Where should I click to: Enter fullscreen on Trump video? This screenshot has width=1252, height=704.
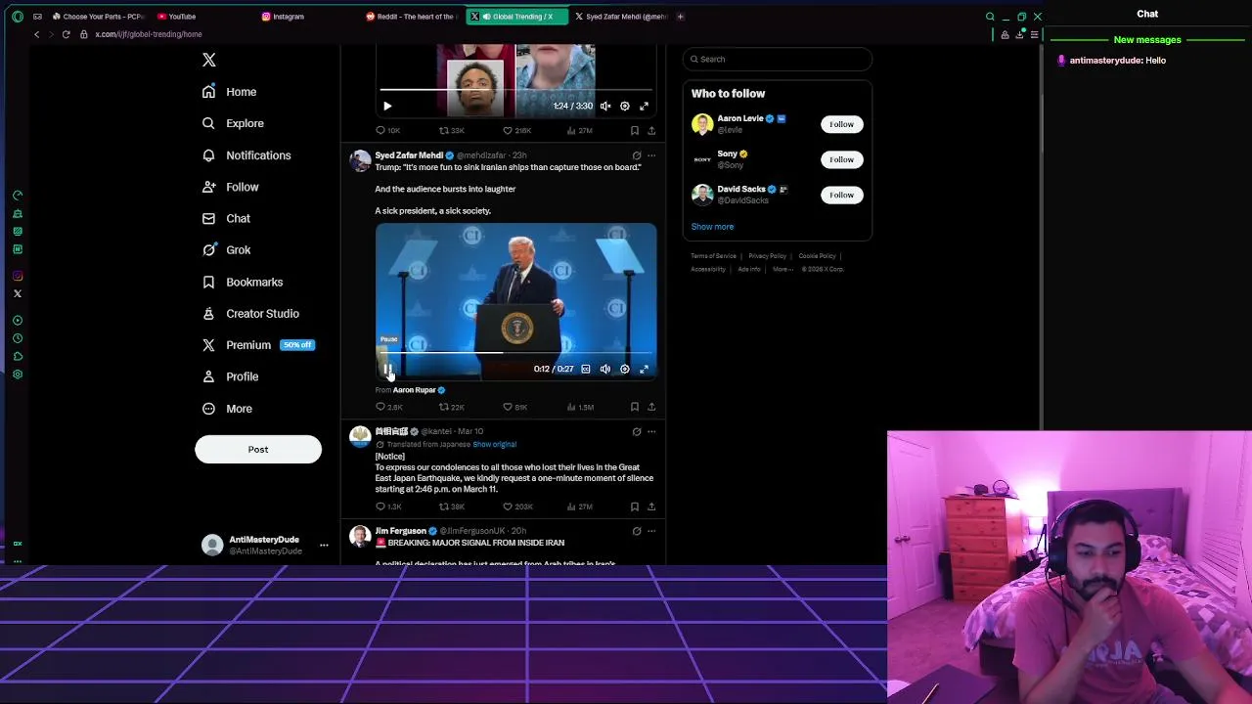(x=644, y=369)
